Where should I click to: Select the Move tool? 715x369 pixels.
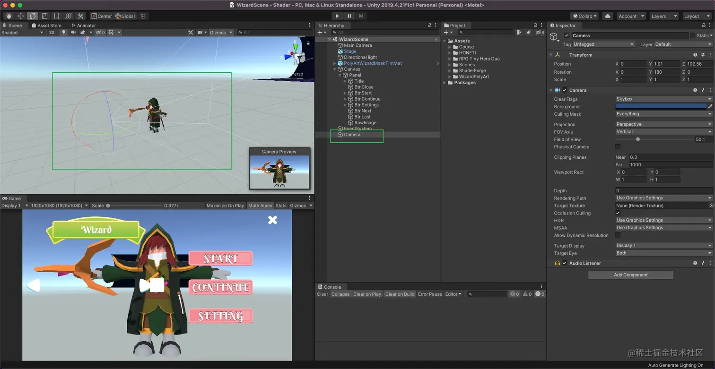[21, 16]
